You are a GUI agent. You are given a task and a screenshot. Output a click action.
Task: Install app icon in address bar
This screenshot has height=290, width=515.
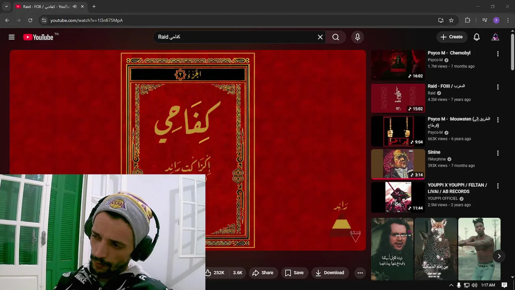click(x=441, y=20)
